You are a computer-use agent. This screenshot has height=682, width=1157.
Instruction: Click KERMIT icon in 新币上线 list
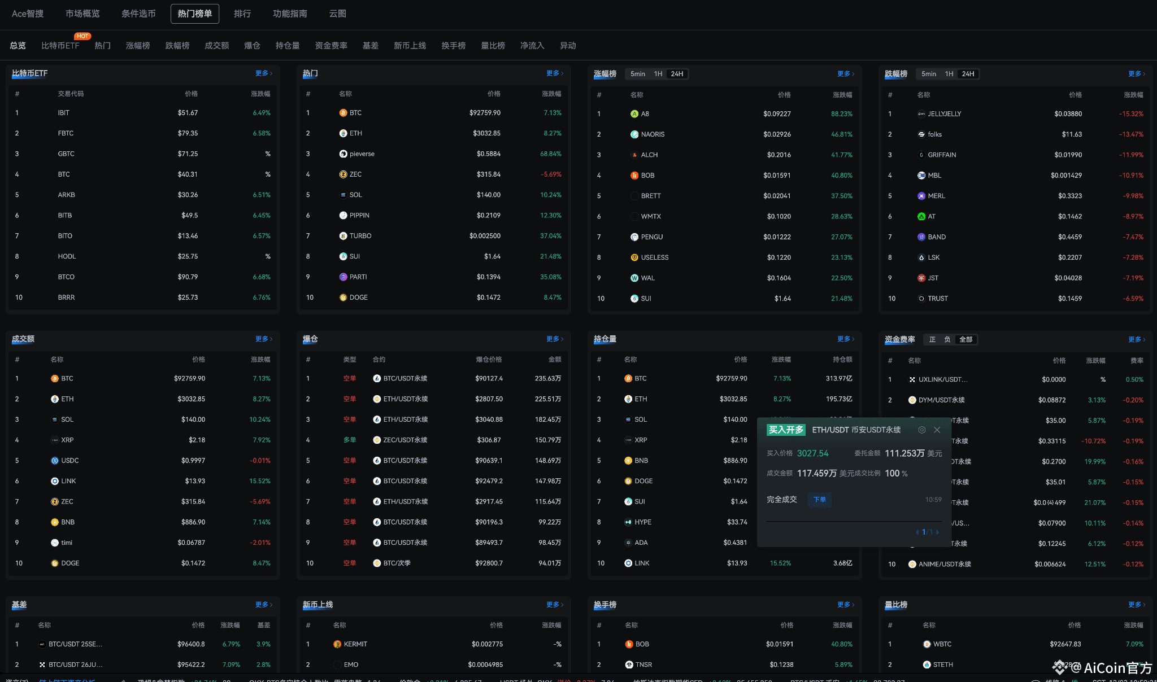337,644
